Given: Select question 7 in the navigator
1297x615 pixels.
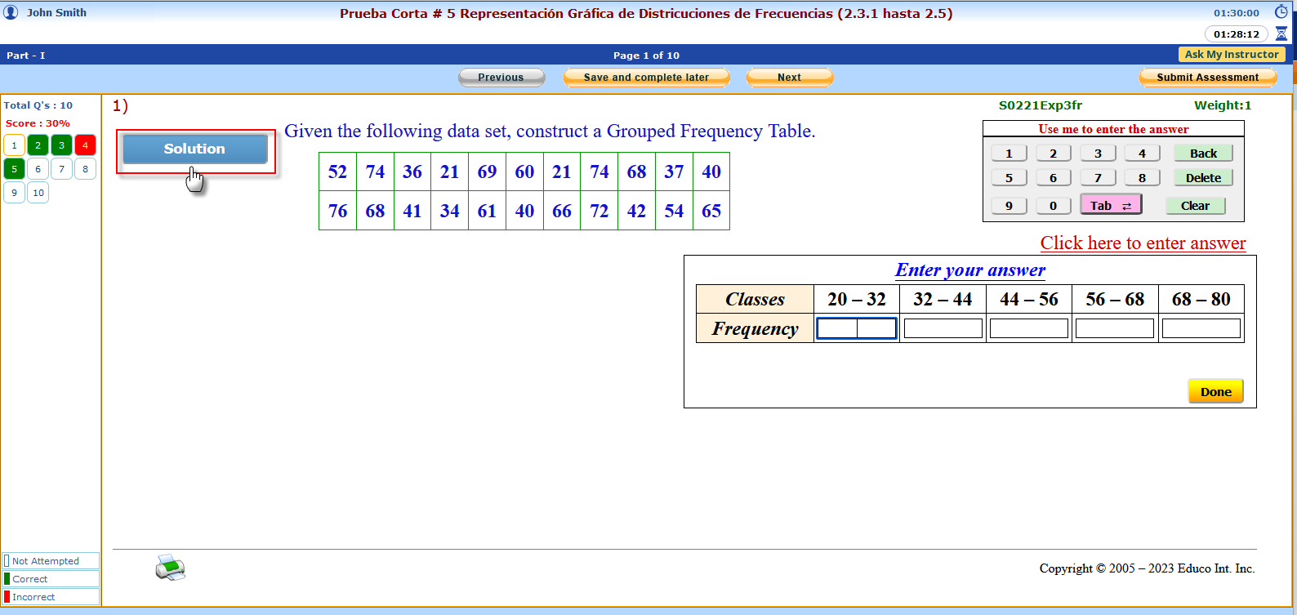Looking at the screenshot, I should click(61, 169).
